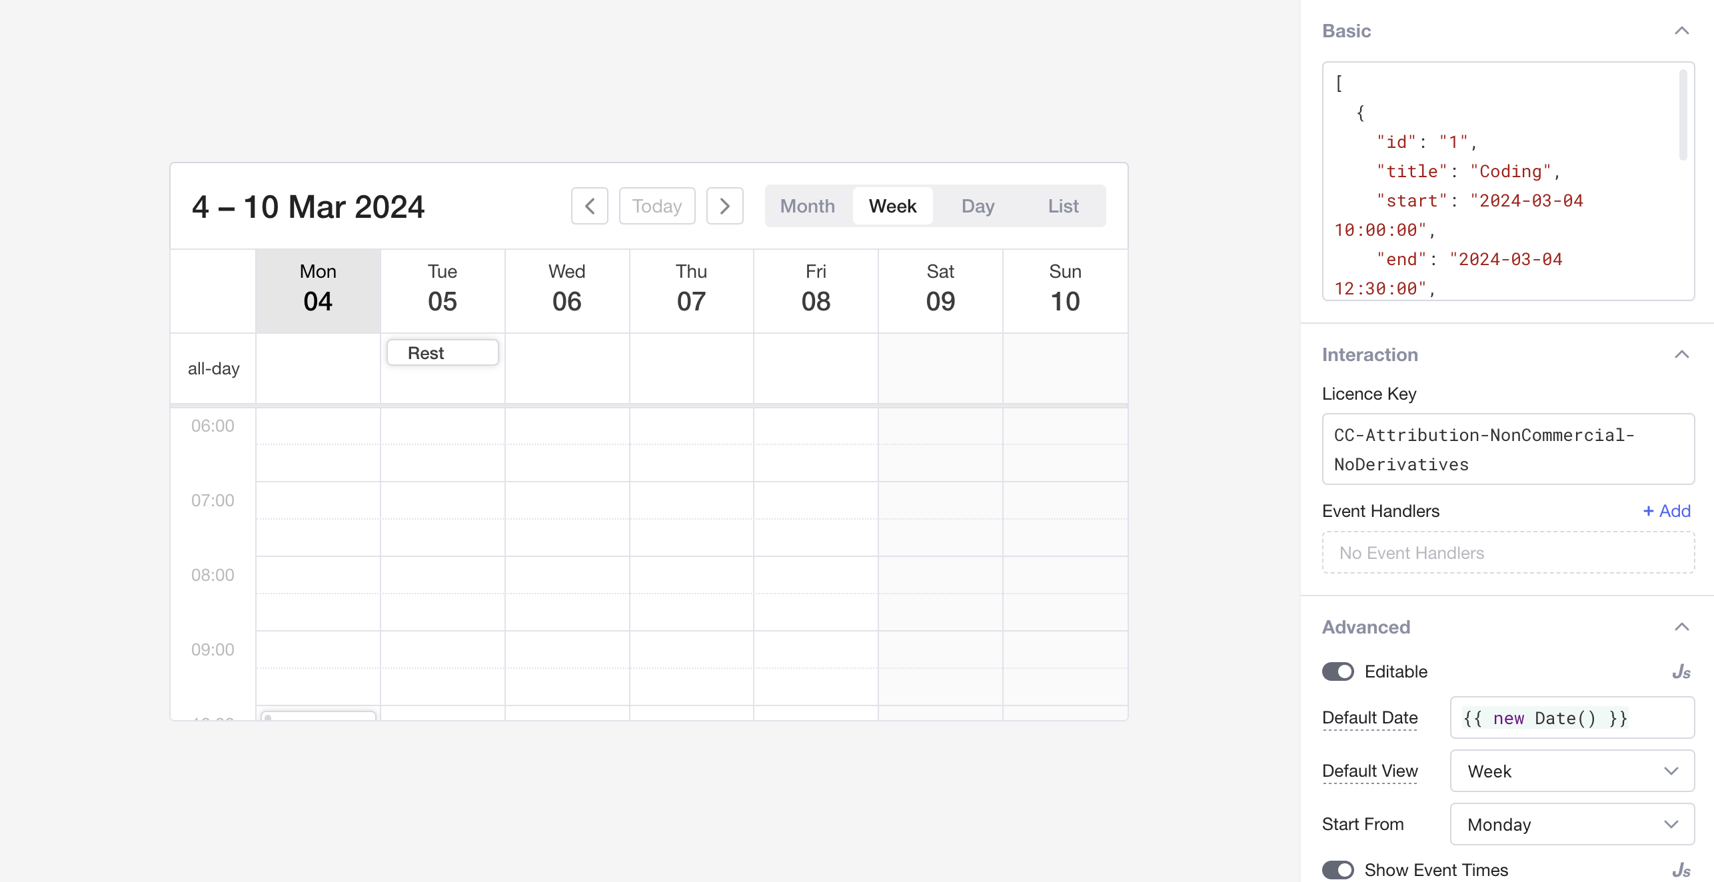The height and width of the screenshot is (882, 1714).
Task: Click the Today button
Action: (x=656, y=206)
